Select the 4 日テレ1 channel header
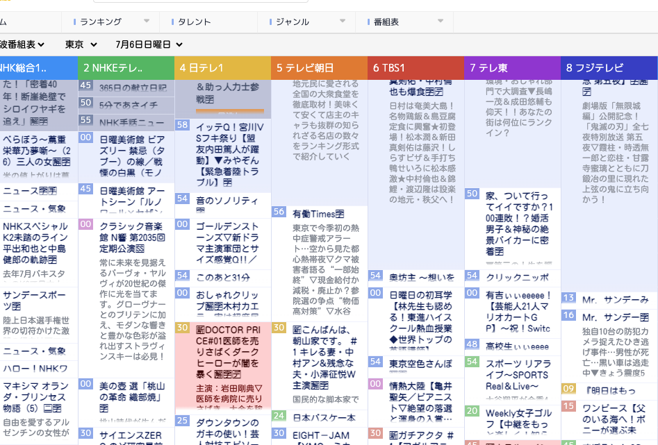The height and width of the screenshot is (445, 658). (222, 68)
